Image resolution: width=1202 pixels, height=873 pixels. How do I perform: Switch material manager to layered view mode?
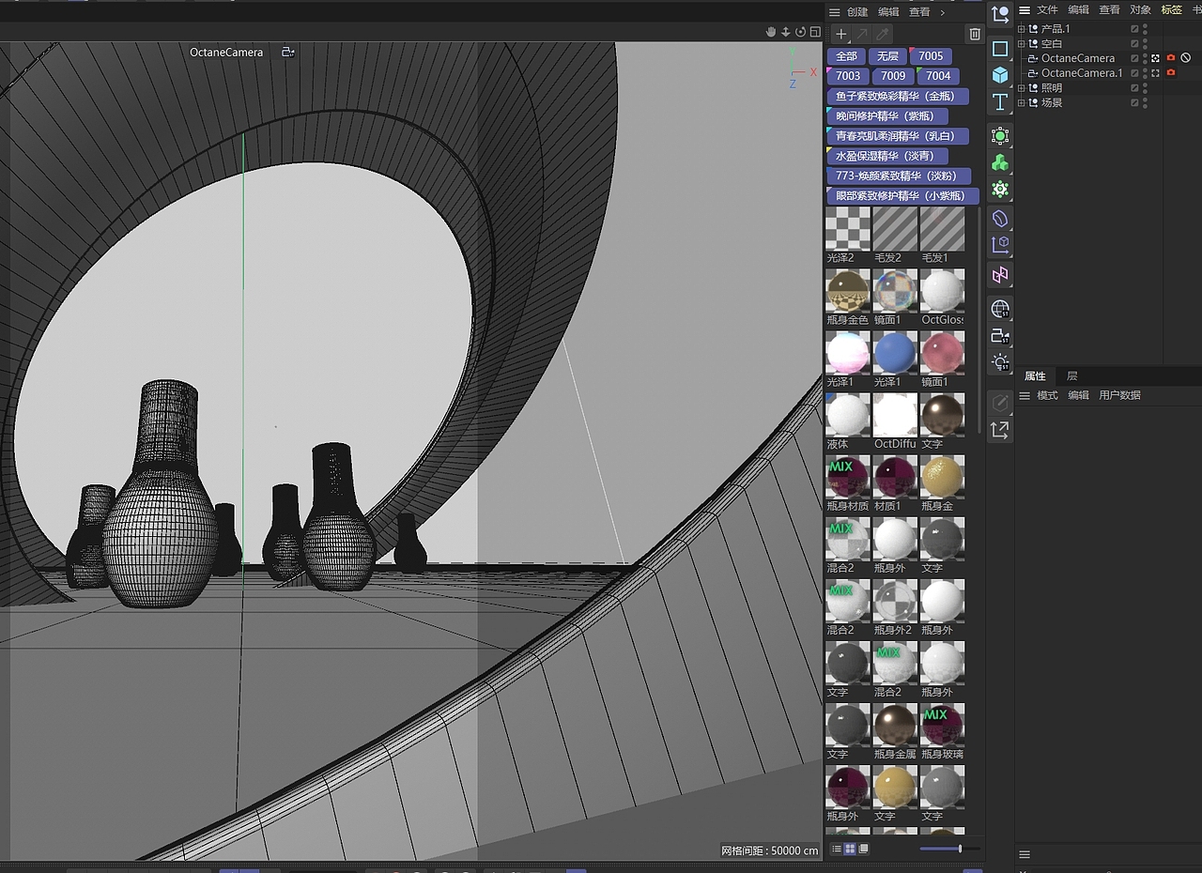tap(864, 849)
